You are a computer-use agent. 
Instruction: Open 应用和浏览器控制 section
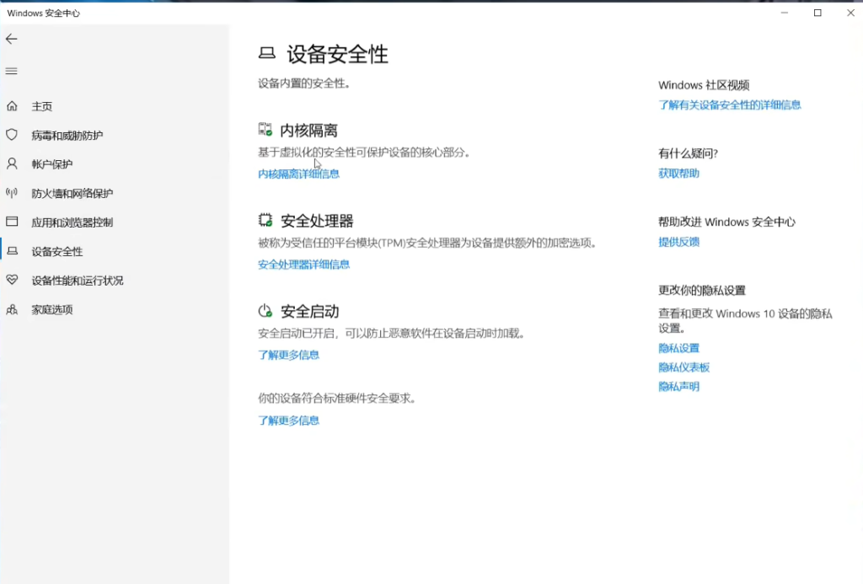pyautogui.click(x=72, y=222)
